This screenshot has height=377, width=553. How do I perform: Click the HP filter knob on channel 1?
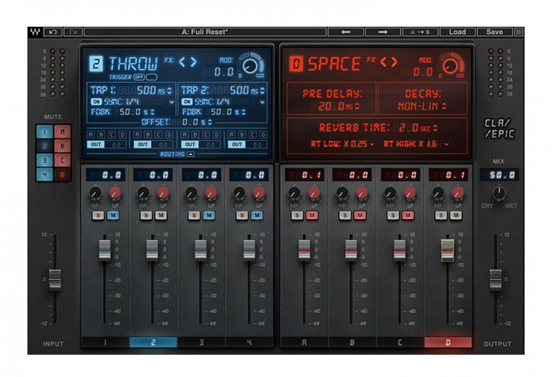(x=95, y=193)
